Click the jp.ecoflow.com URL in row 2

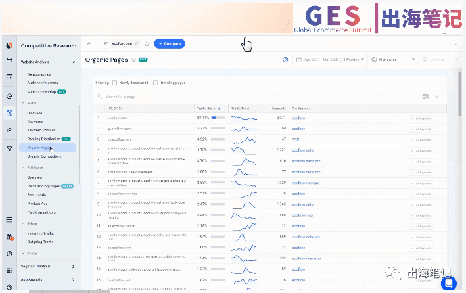point(119,129)
